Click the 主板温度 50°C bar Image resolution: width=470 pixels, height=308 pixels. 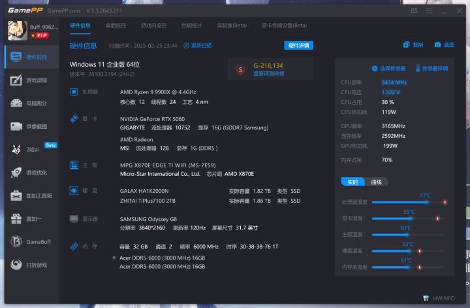point(409,235)
